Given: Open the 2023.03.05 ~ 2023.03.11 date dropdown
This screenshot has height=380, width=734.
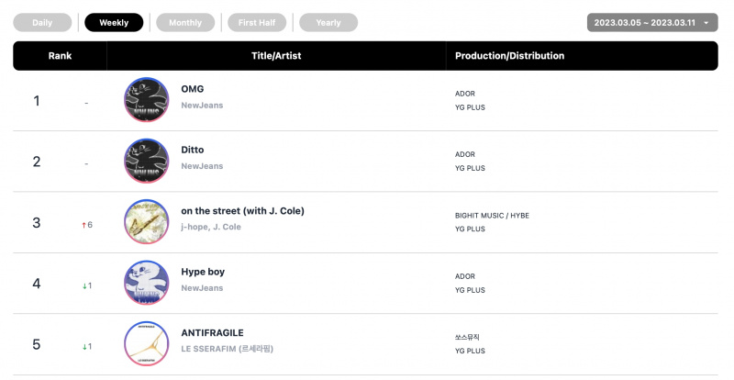Looking at the screenshot, I should (x=652, y=23).
